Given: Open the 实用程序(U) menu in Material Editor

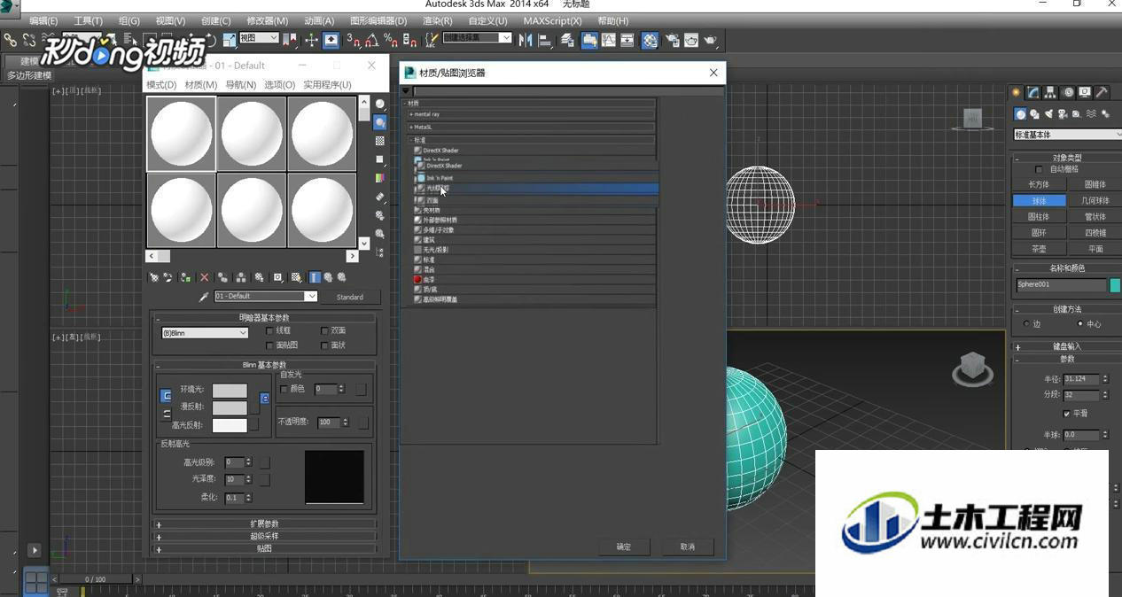Looking at the screenshot, I should [327, 85].
